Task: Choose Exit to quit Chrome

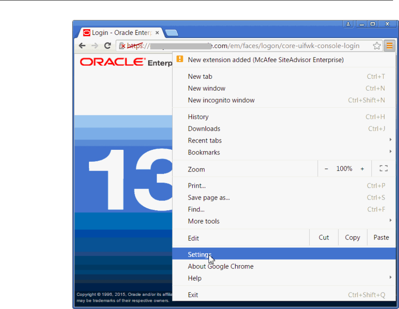Action: click(x=284, y=295)
